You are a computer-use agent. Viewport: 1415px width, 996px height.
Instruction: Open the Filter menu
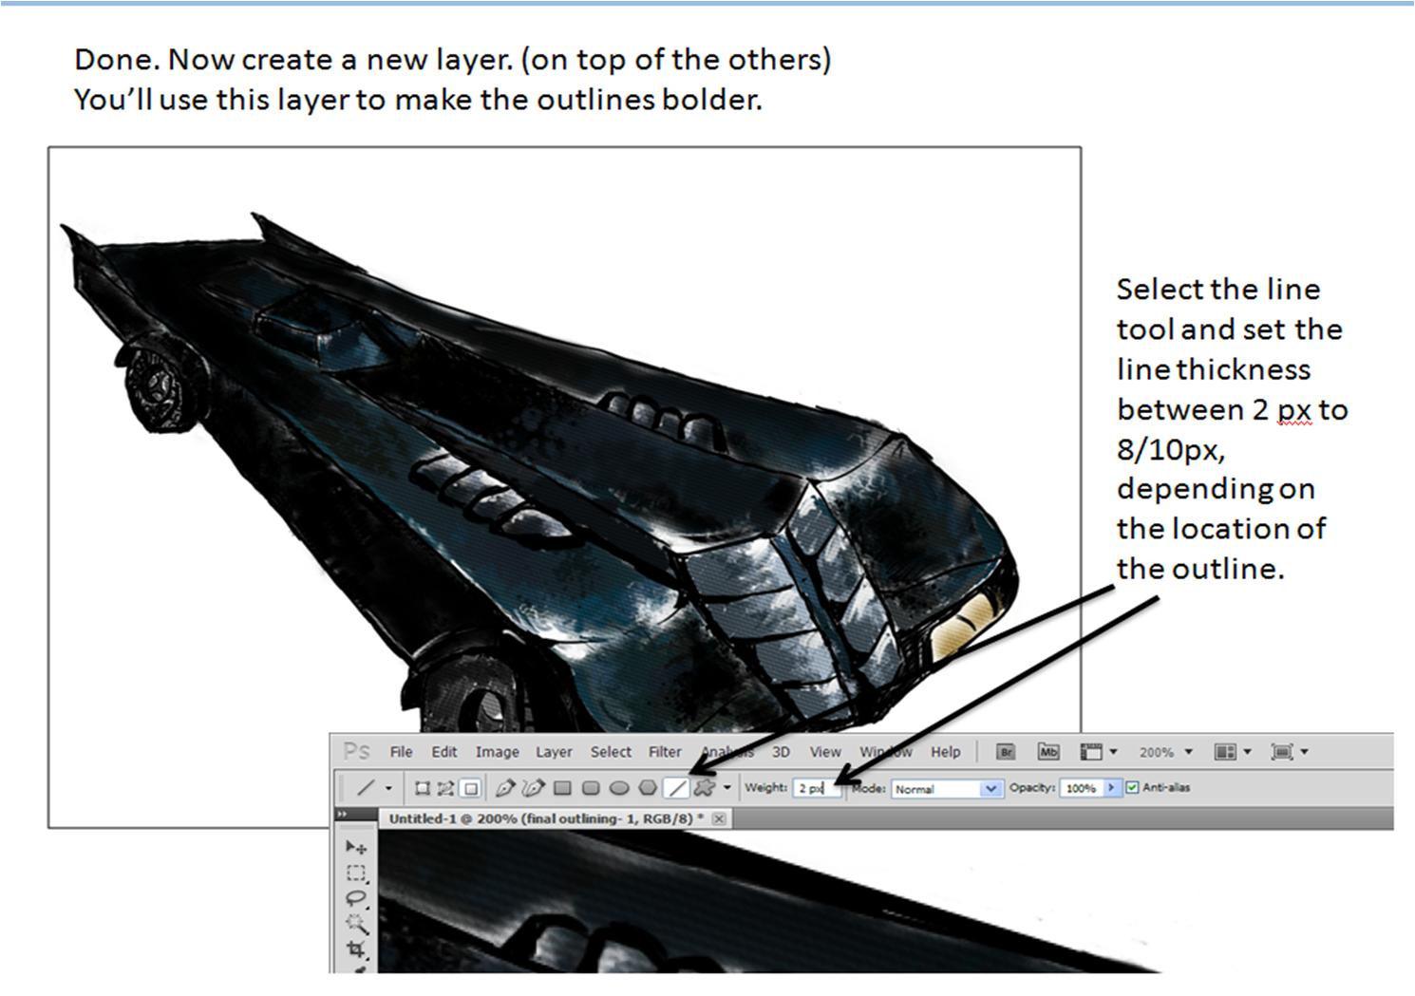[665, 752]
